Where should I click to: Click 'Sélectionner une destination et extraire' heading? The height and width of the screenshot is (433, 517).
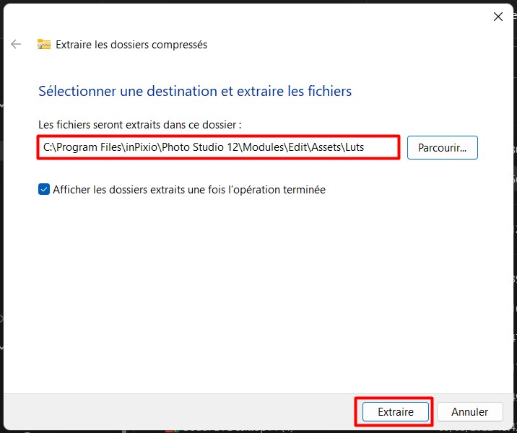coord(195,91)
